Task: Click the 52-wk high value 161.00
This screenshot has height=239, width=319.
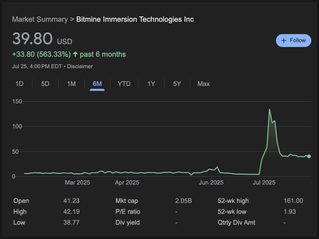Action: point(293,201)
